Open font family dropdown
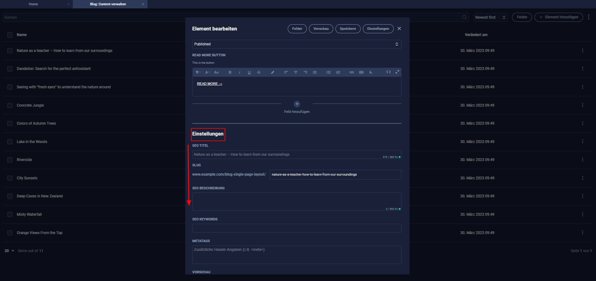Screen dimensions: 596x281 207,72
